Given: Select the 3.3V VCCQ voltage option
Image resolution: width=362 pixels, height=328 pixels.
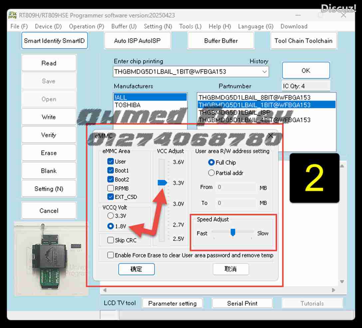Looking at the screenshot, I should point(110,216).
